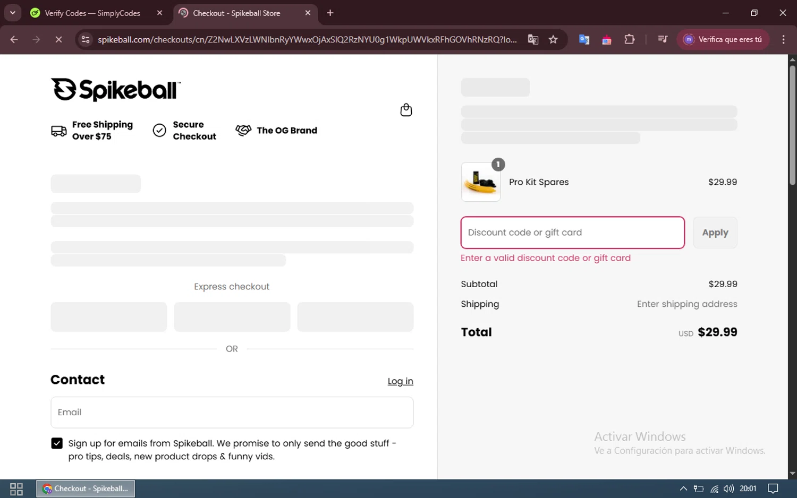Open the Checkout - Spikeball taskbar item
The width and height of the screenshot is (797, 498).
click(x=86, y=488)
